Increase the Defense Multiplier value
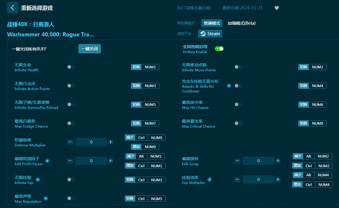The height and width of the screenshot is (208, 339). pos(111,142)
